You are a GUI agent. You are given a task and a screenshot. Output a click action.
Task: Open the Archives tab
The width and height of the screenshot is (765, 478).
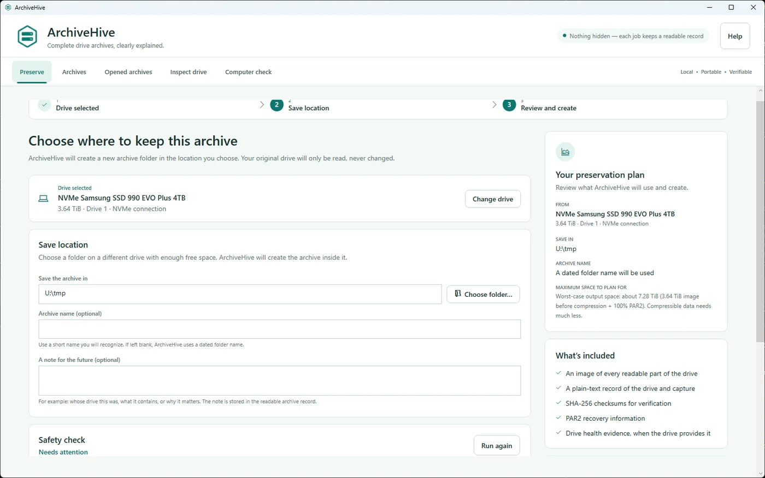tap(74, 72)
